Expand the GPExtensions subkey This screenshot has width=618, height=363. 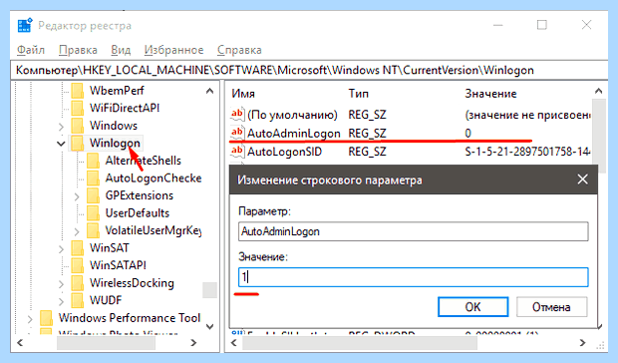click(x=77, y=196)
